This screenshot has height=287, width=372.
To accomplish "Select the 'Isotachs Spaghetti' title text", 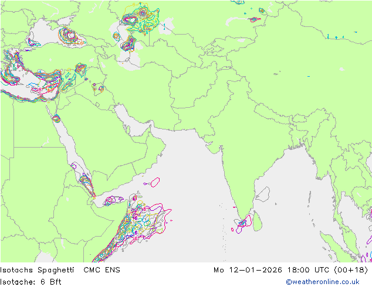I will (x=37, y=270).
